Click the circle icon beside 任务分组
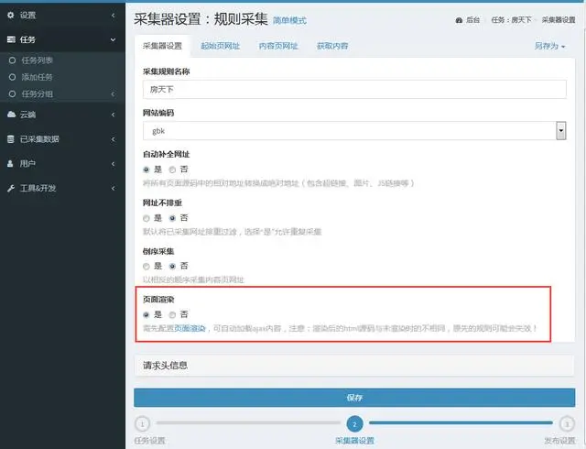This screenshot has height=449, width=586. coord(12,93)
